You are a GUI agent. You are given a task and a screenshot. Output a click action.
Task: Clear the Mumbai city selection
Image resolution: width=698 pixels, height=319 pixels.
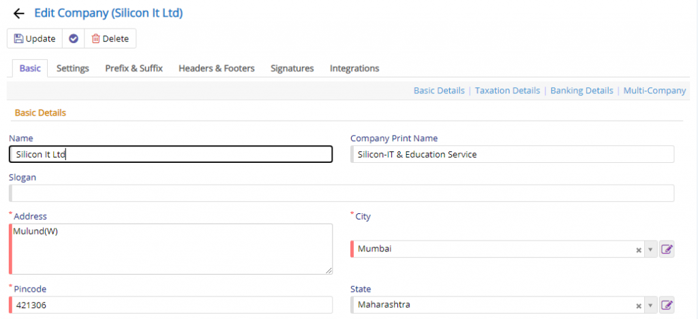pyautogui.click(x=638, y=250)
